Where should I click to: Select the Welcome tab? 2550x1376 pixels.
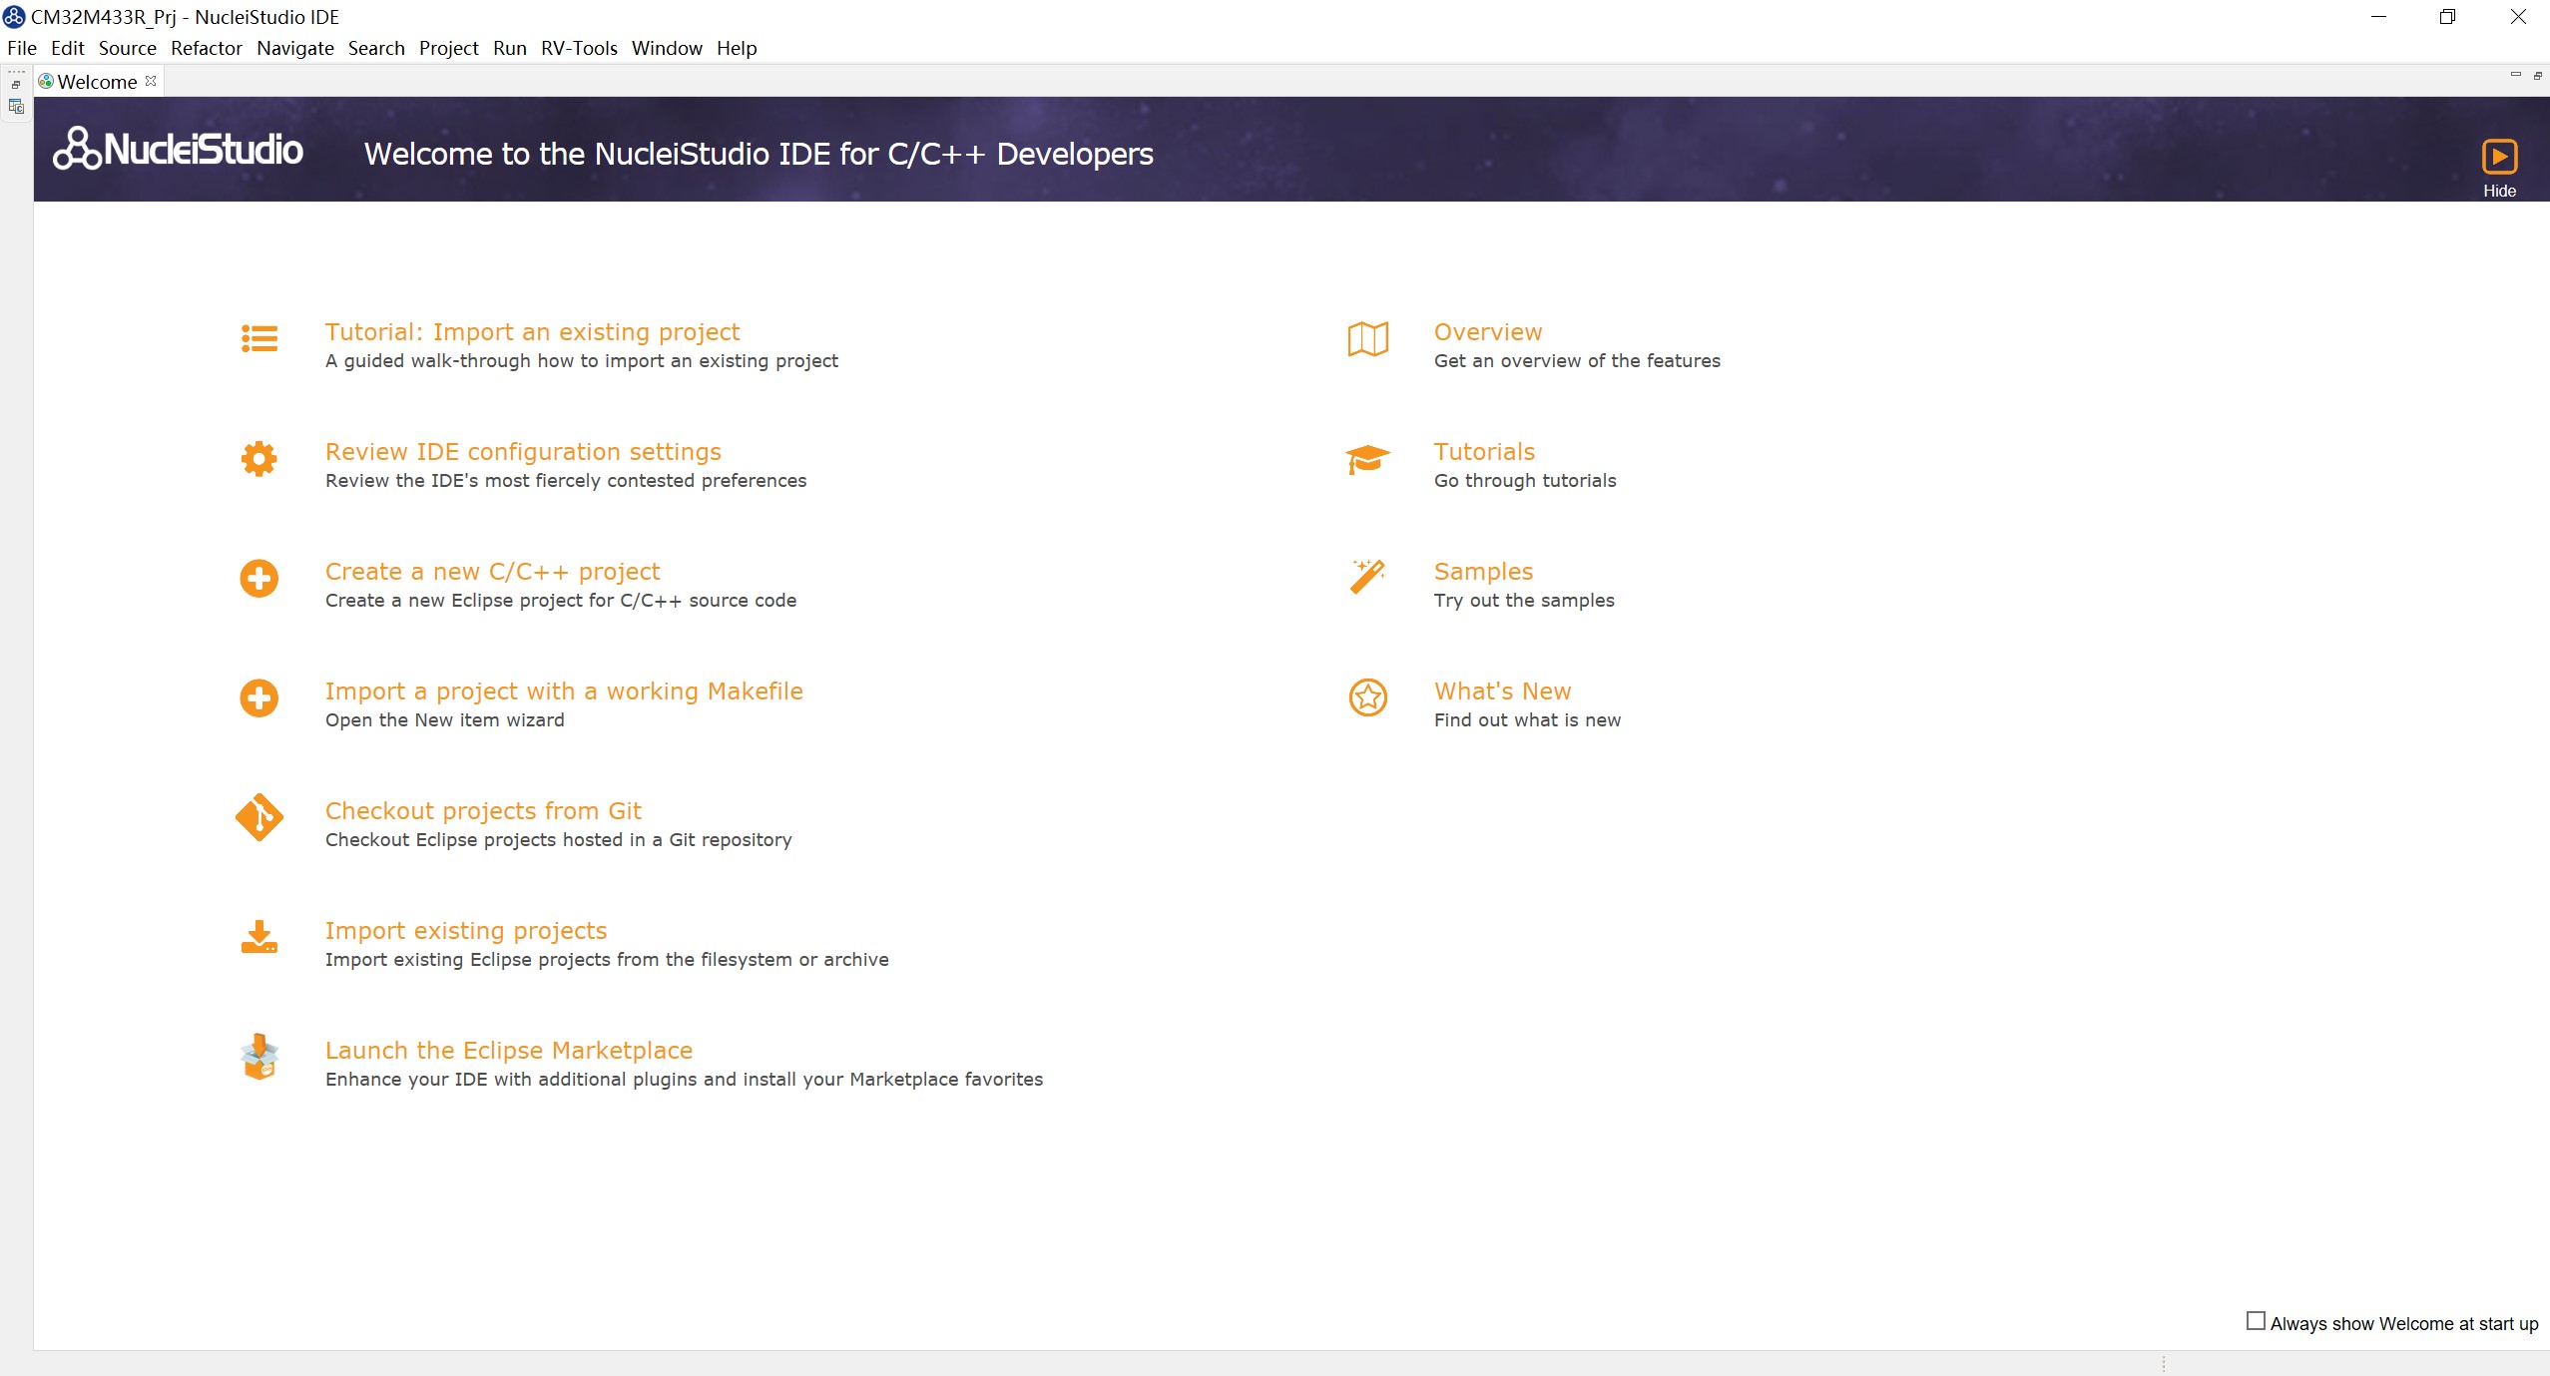97,82
